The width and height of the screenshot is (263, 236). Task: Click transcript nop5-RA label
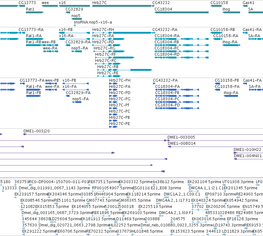click(80, 48)
